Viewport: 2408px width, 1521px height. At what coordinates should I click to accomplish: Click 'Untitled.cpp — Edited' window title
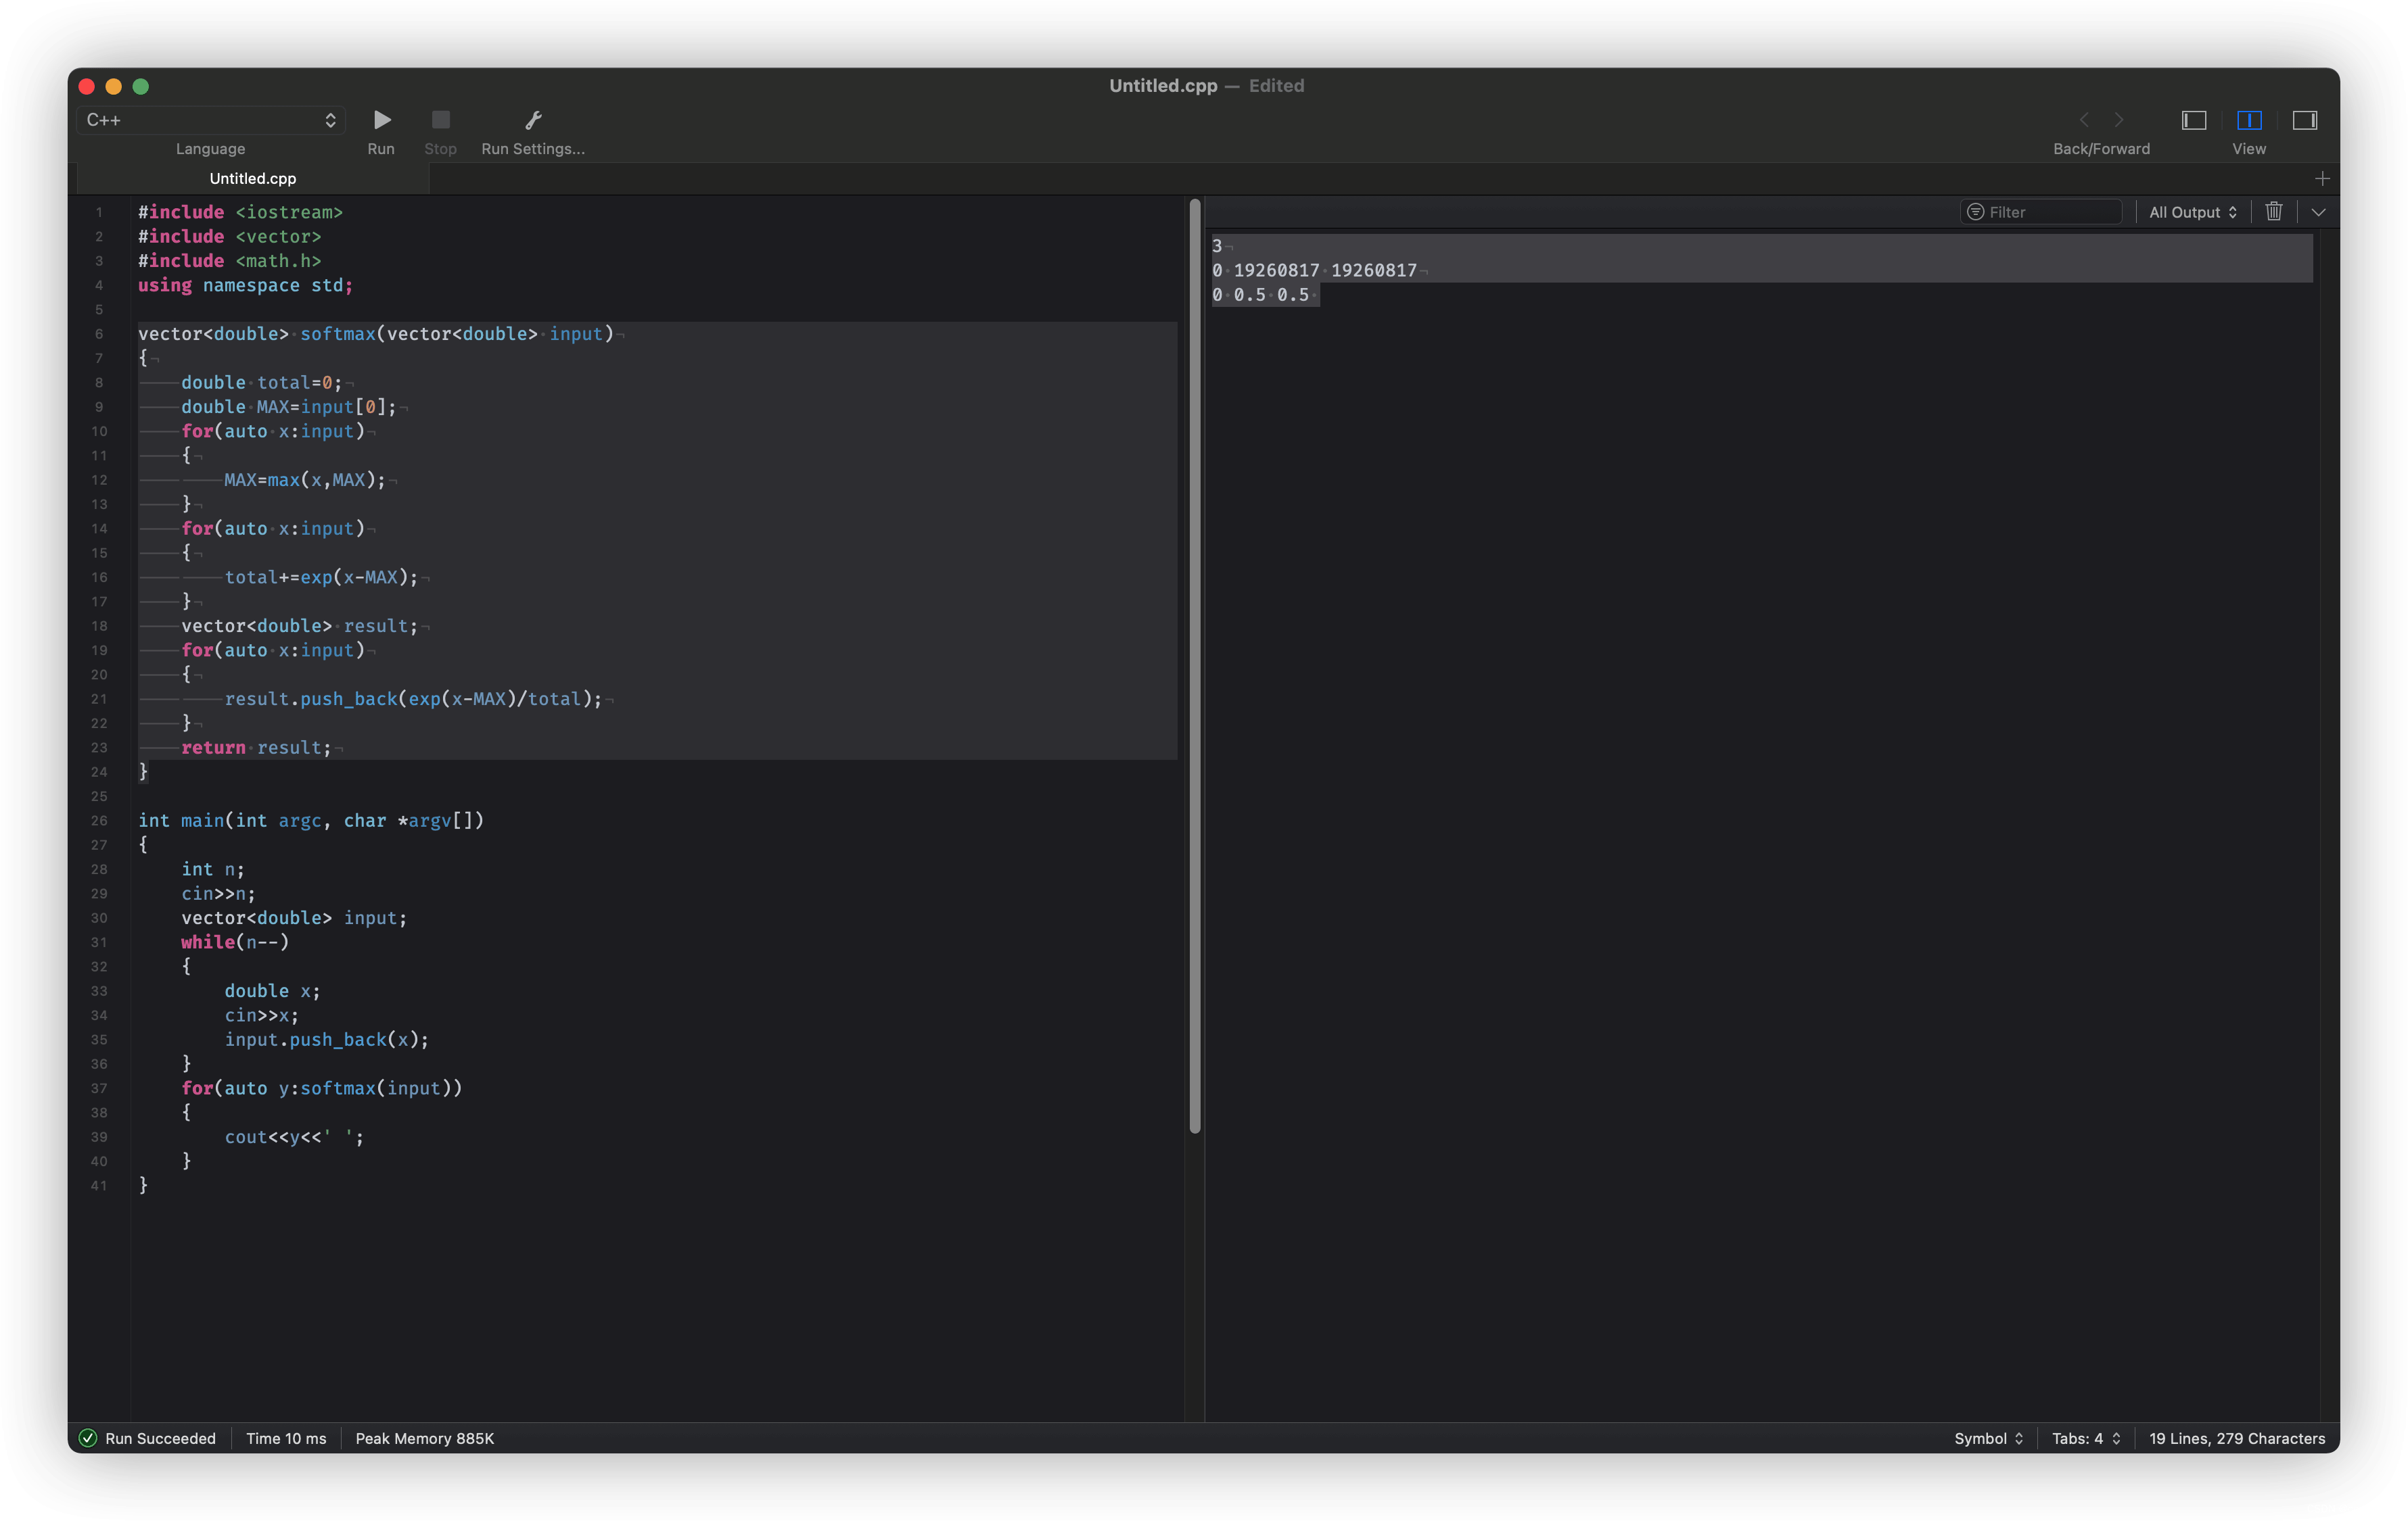[x=1206, y=86]
